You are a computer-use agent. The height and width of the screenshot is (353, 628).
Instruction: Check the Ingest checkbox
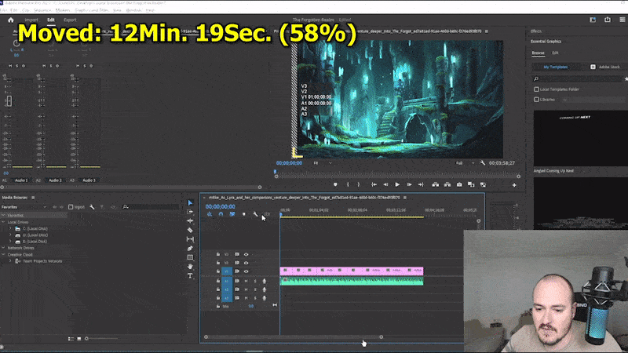click(71, 207)
